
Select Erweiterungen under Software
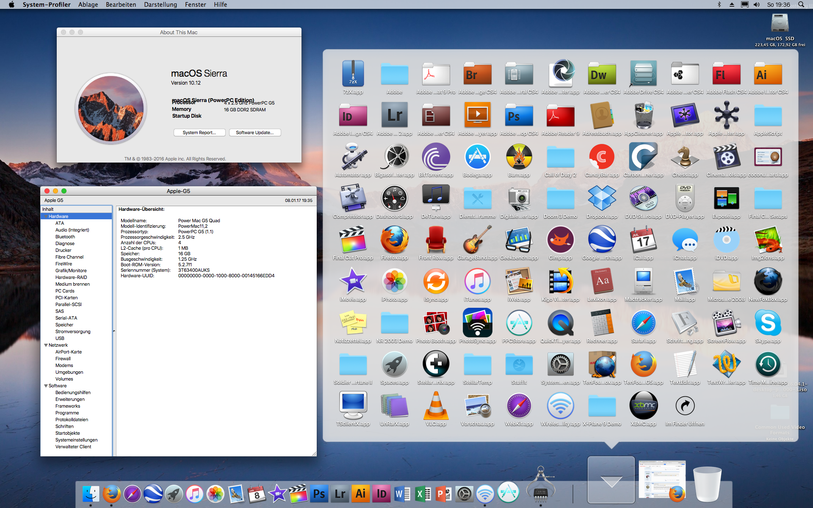tap(70, 399)
